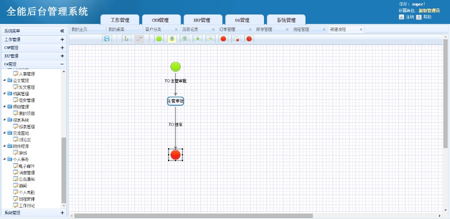Switch to the 我的主页 tab

[87, 29]
